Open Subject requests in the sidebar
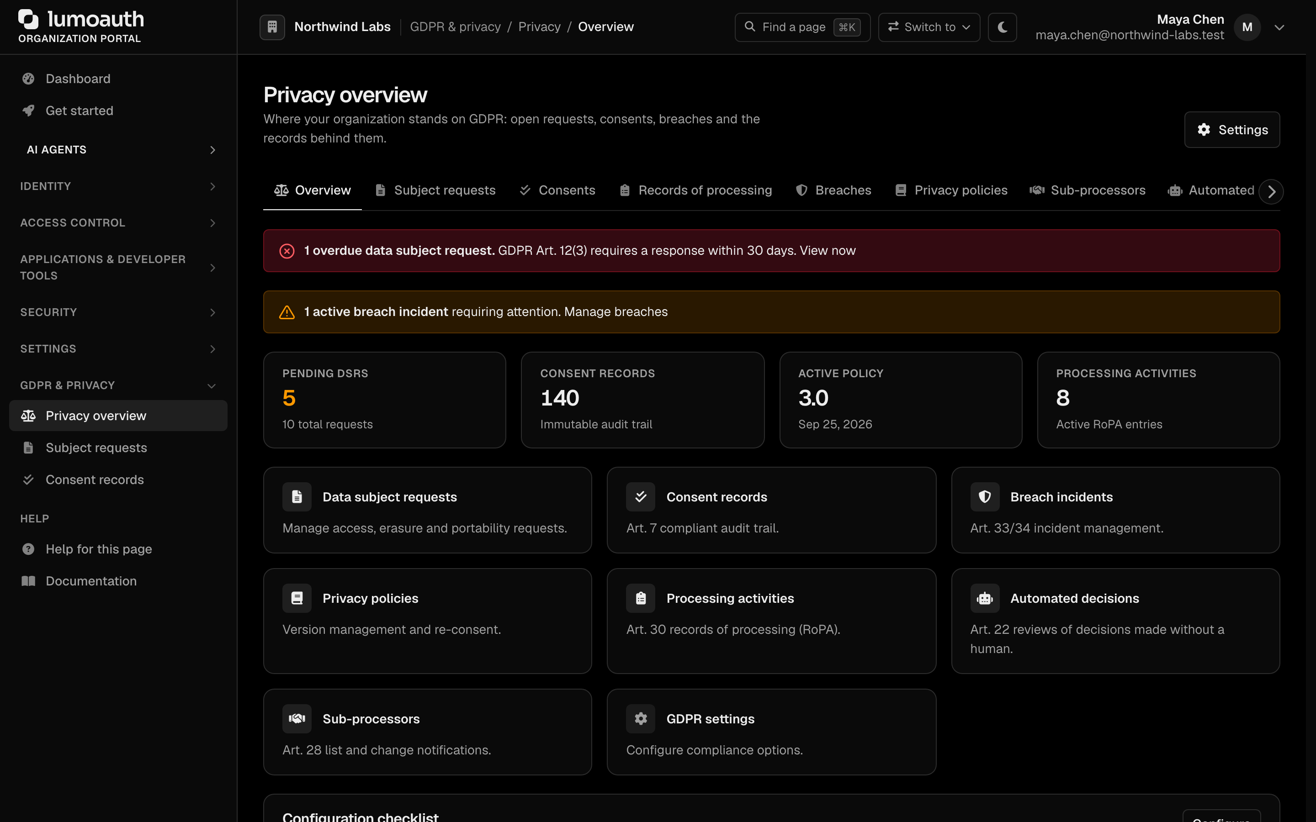1316x822 pixels. pyautogui.click(x=118, y=448)
